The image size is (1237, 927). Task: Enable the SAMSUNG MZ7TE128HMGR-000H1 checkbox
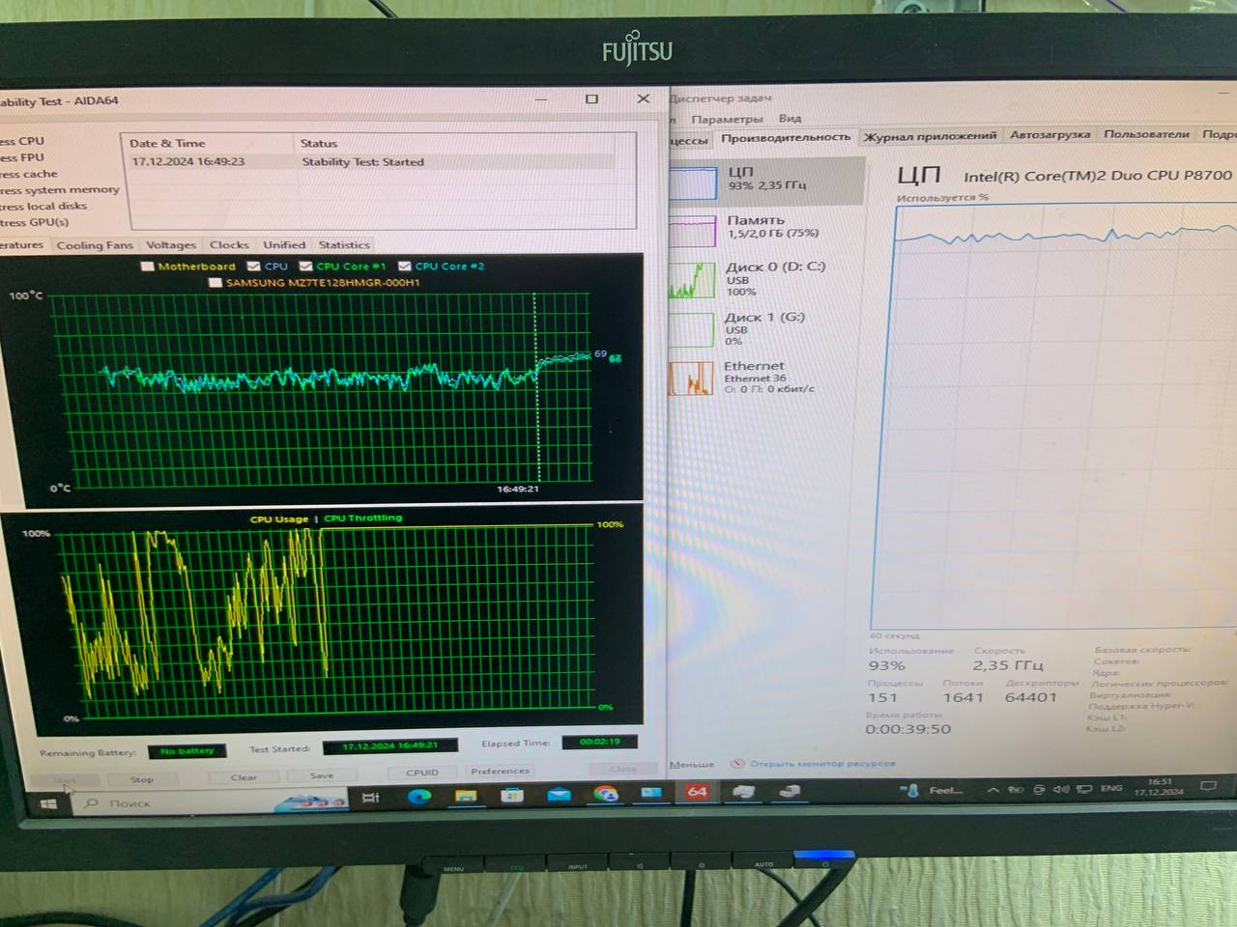tap(216, 283)
